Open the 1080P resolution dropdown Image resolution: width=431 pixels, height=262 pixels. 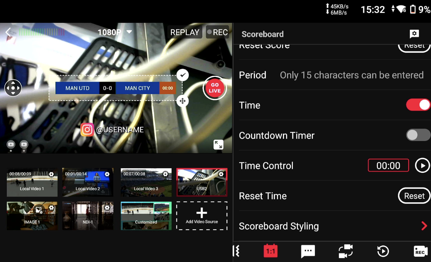pos(115,32)
